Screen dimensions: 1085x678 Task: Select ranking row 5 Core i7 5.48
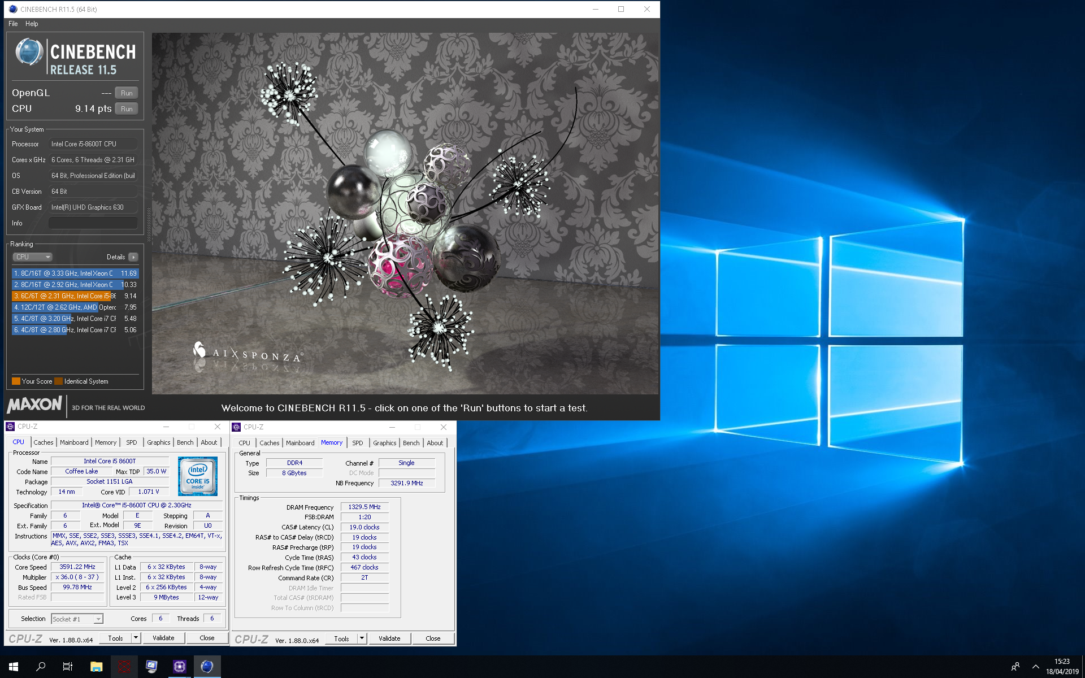[75, 319]
